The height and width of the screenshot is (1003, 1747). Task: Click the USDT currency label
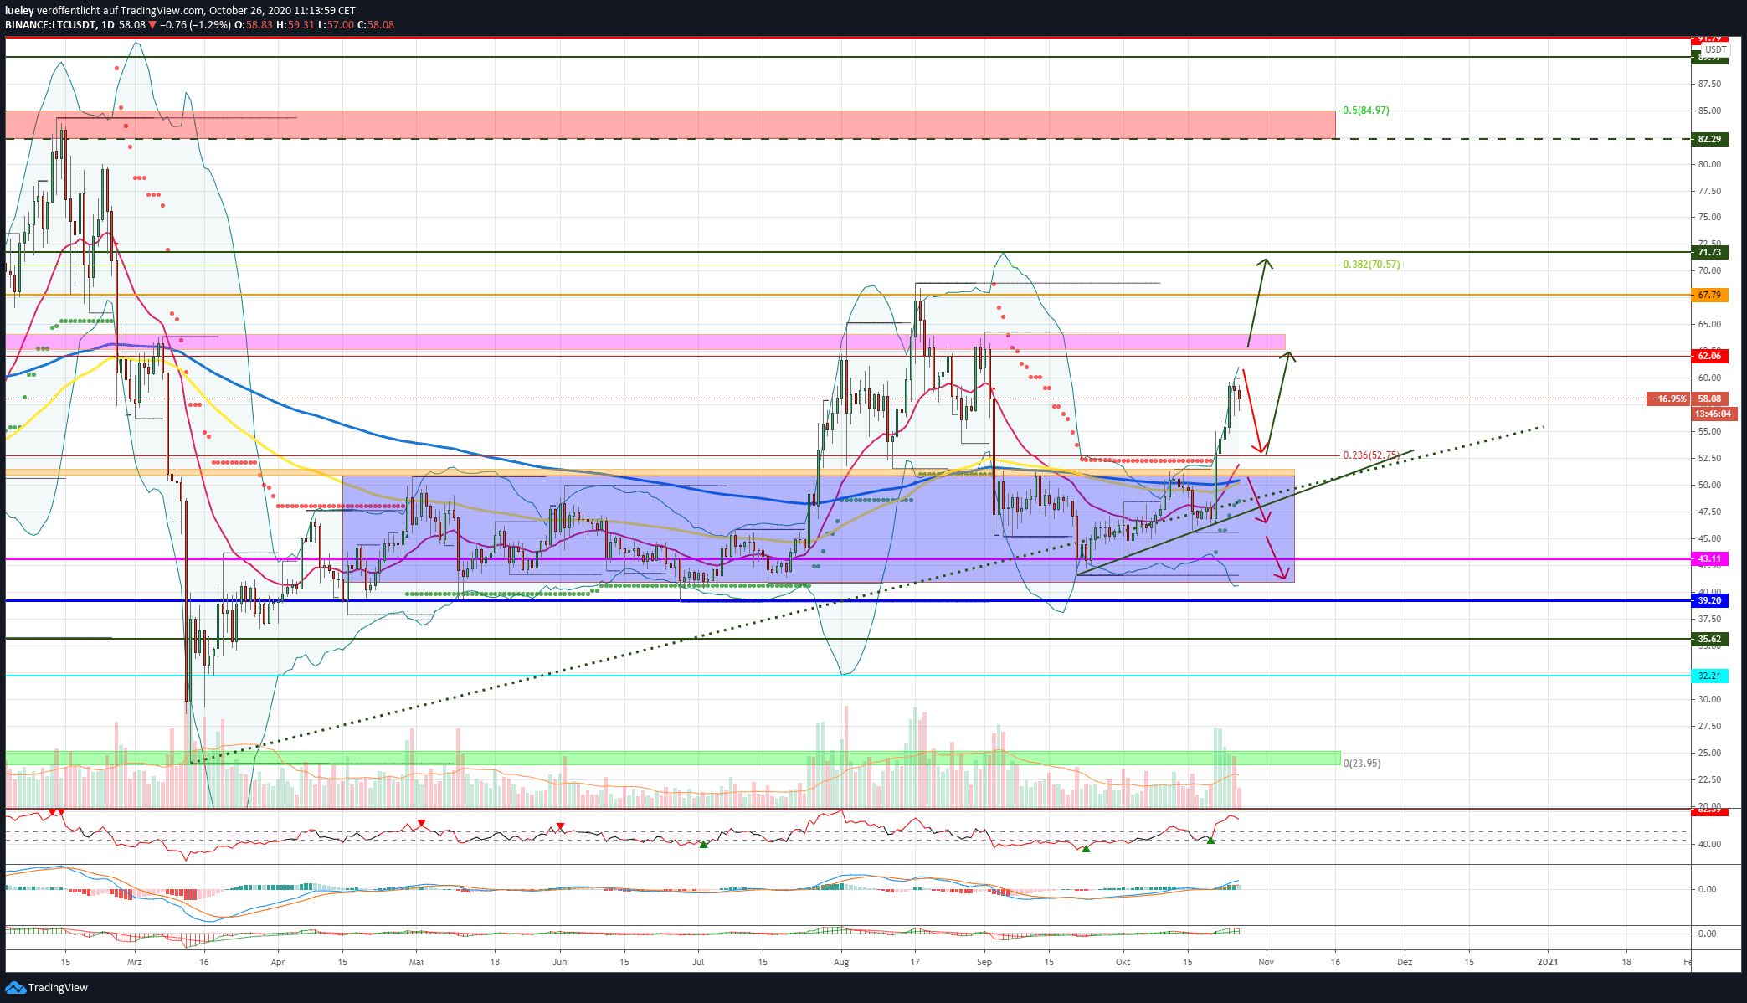pos(1715,49)
